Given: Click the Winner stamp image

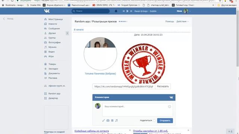Looking at the screenshot, I should [143, 64].
